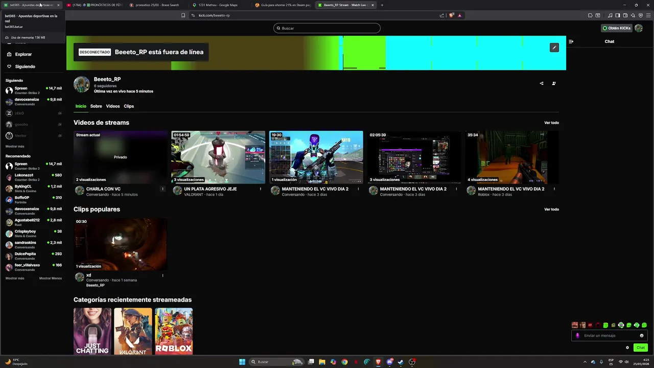Open the Valorant category card
The width and height of the screenshot is (654, 368).
coord(133,331)
